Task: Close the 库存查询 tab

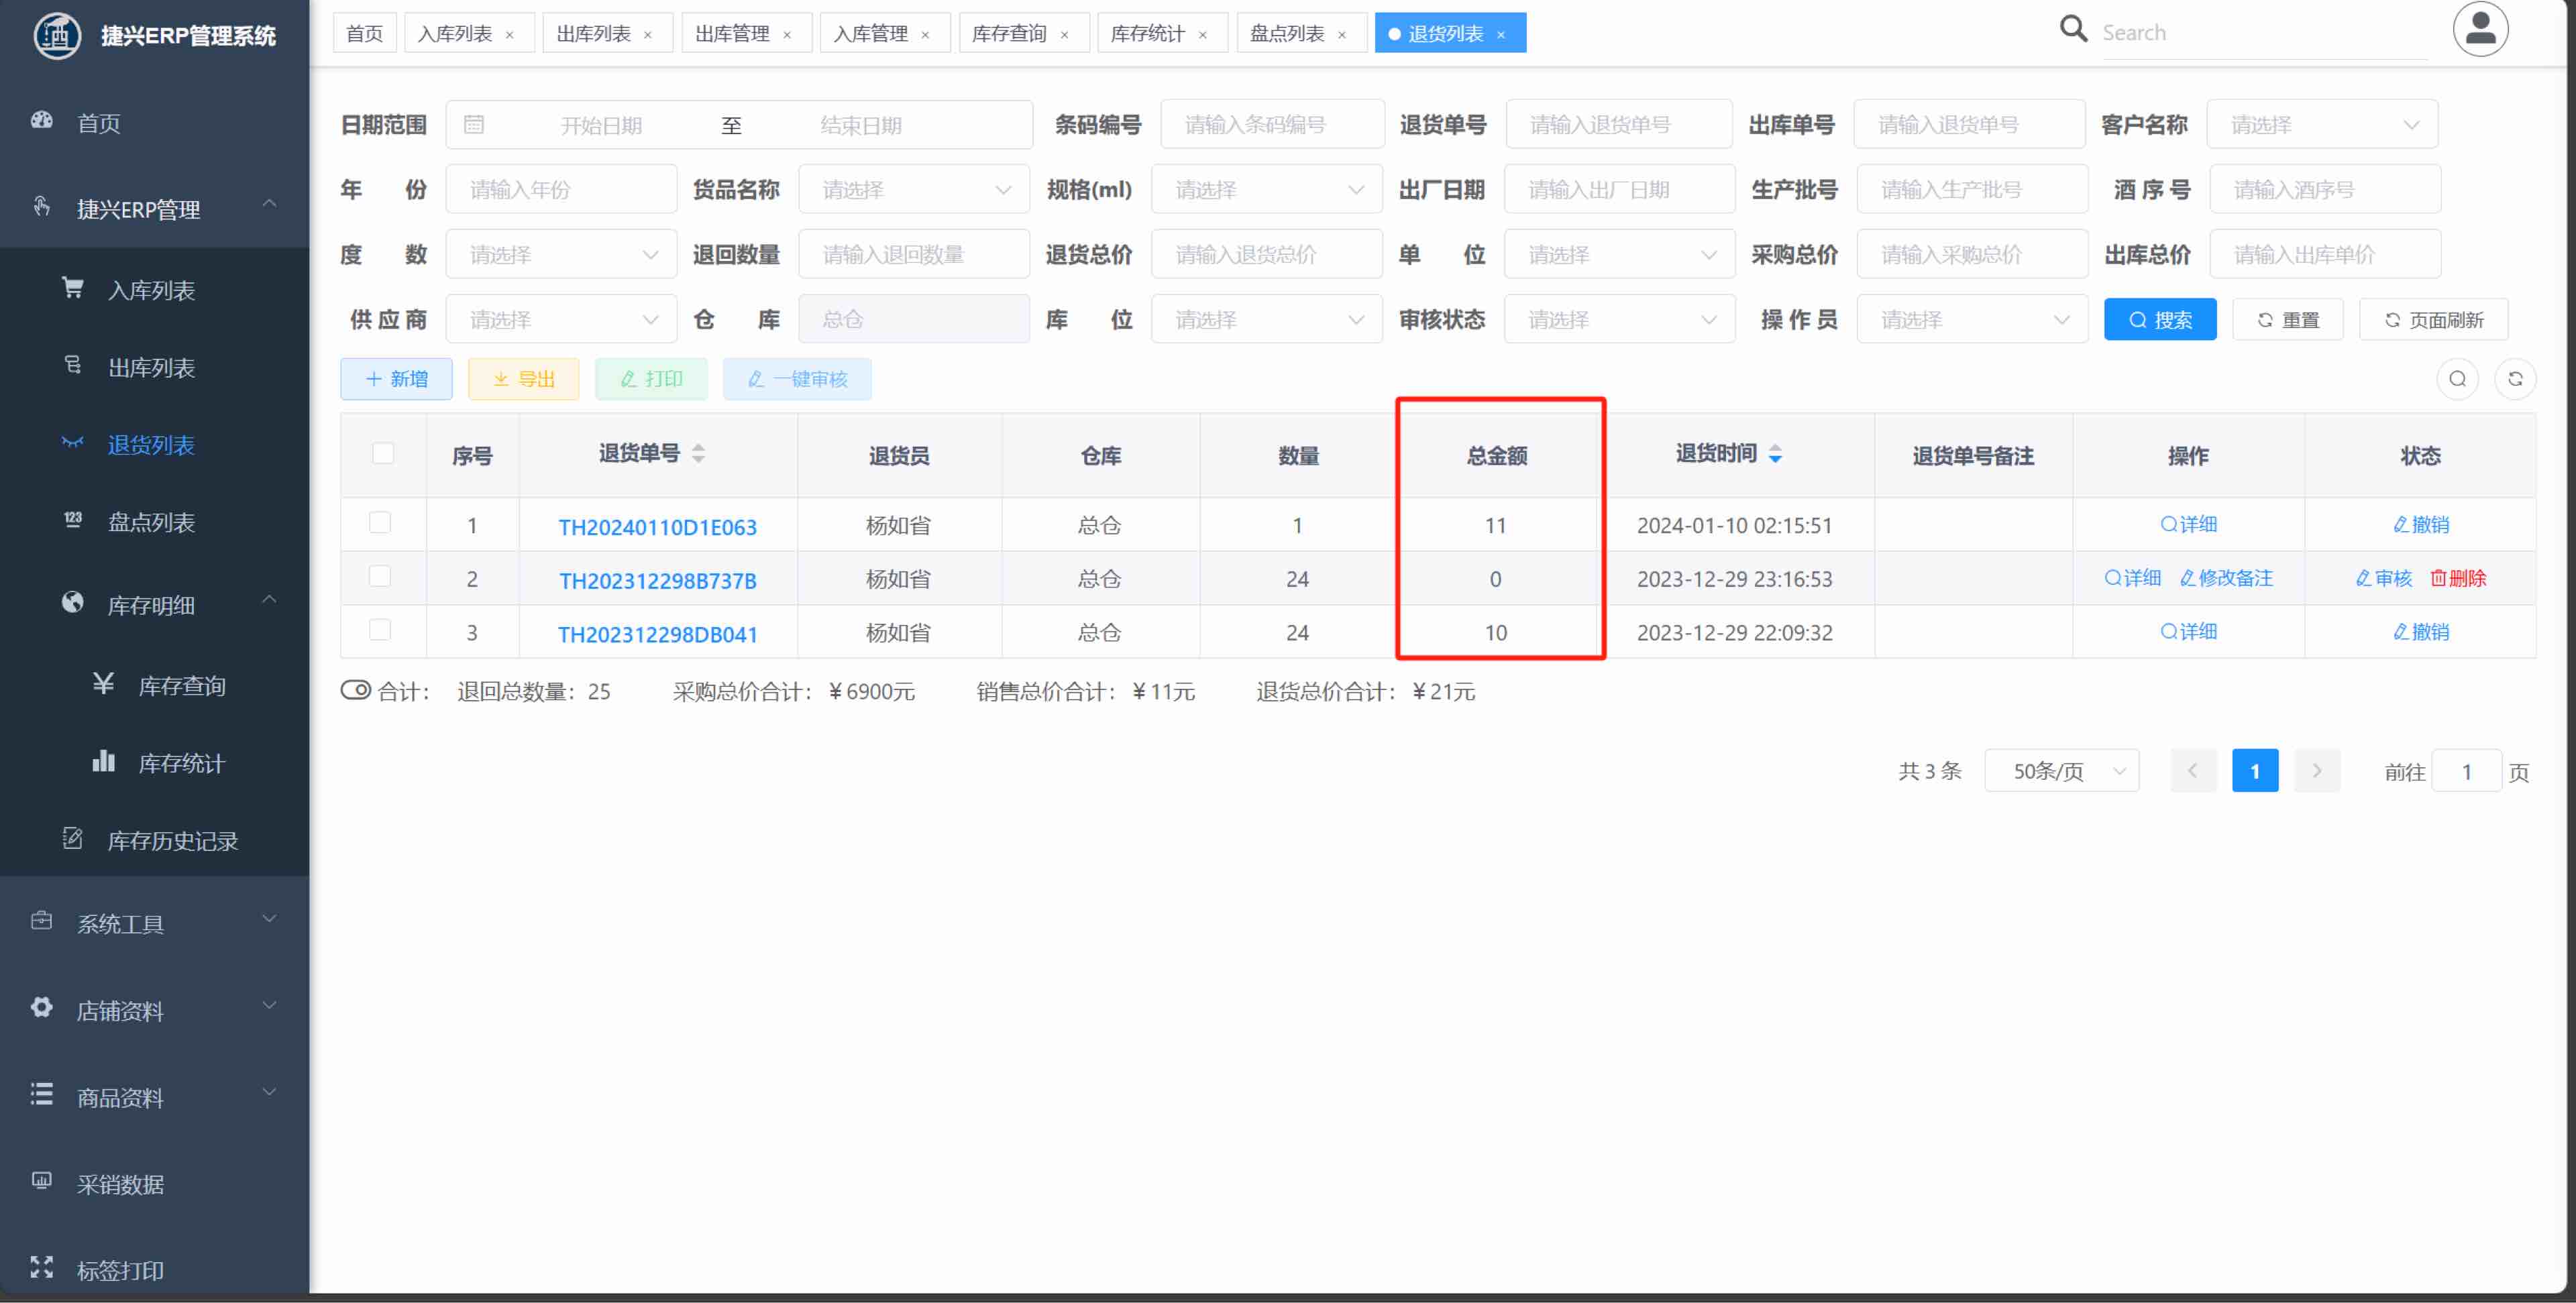Action: click(x=1064, y=35)
